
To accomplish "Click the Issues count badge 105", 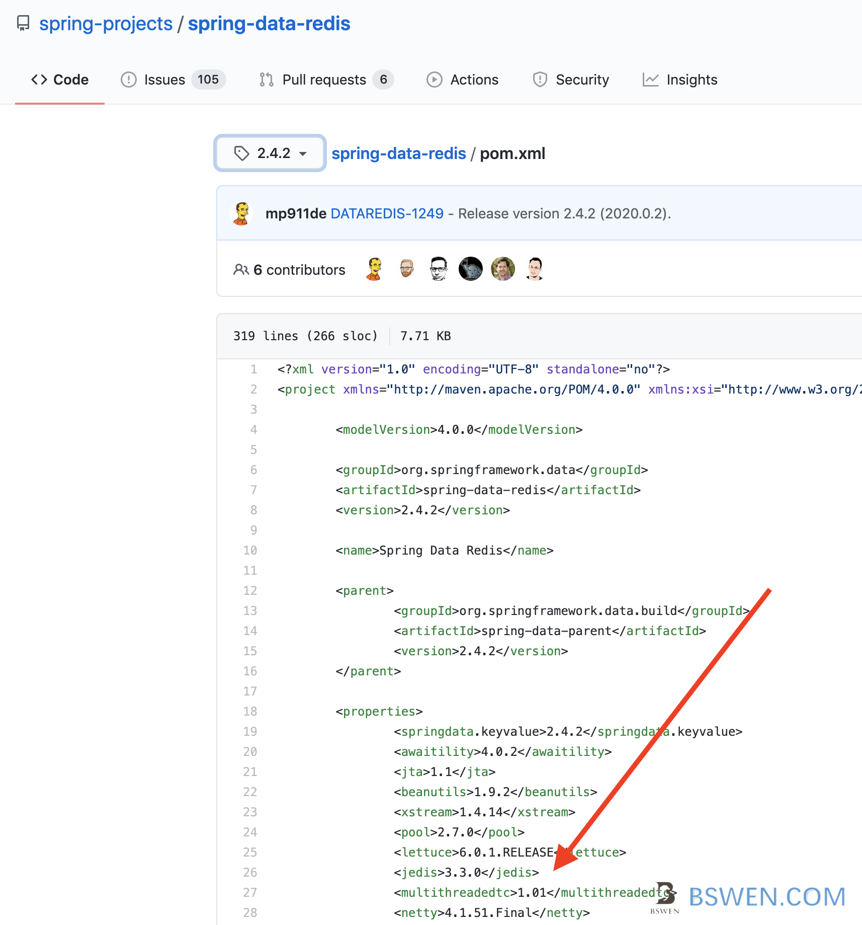I will click(x=208, y=80).
